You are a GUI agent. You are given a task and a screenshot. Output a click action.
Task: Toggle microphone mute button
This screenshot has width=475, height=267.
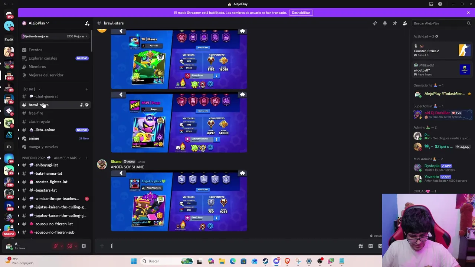pyautogui.click(x=56, y=246)
